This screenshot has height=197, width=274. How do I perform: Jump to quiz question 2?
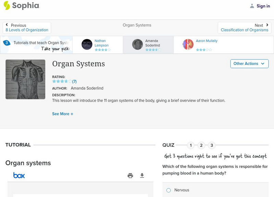click(201, 145)
